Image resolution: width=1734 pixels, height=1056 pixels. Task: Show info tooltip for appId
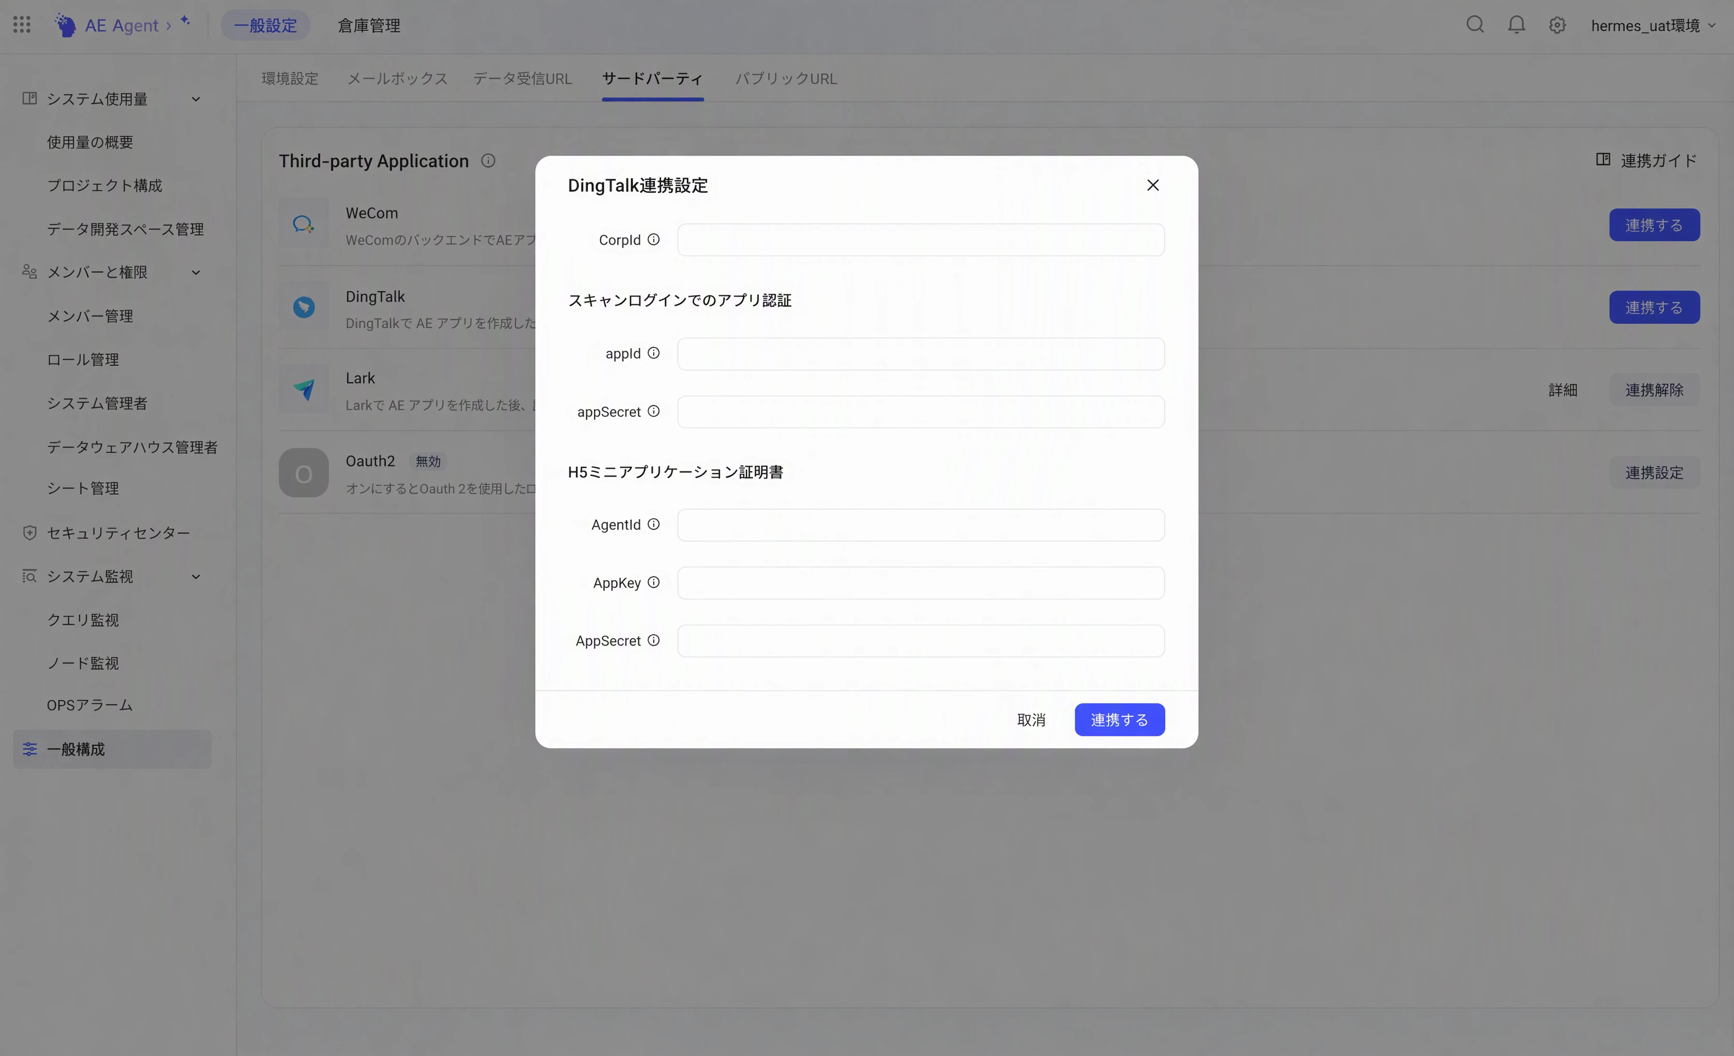pyautogui.click(x=654, y=353)
